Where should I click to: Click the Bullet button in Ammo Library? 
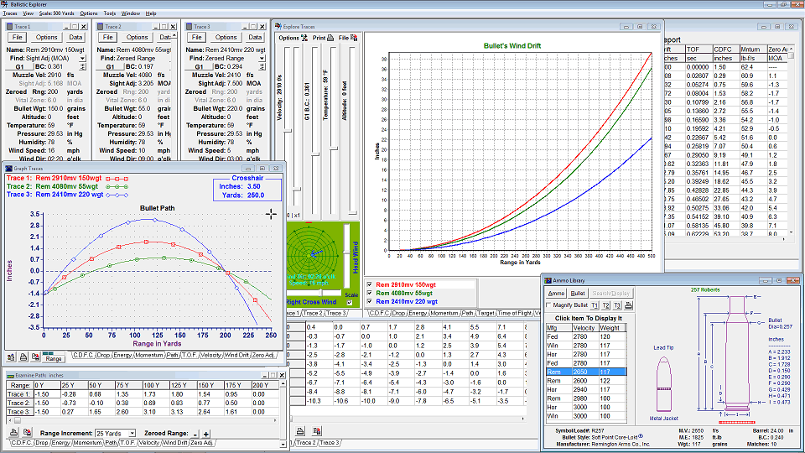(x=578, y=293)
